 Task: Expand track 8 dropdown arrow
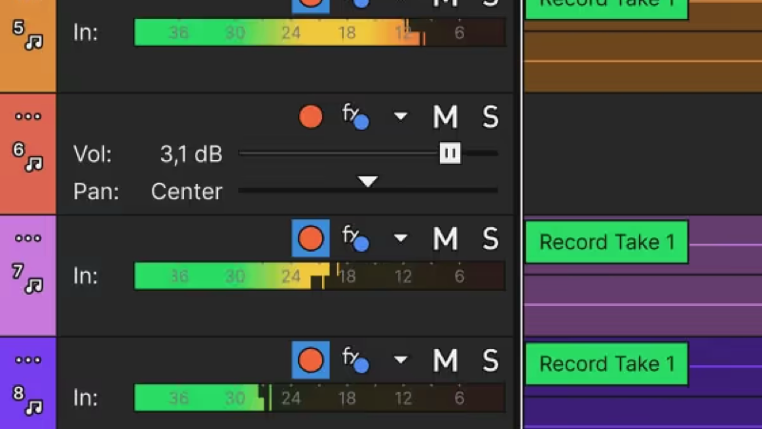pyautogui.click(x=400, y=360)
